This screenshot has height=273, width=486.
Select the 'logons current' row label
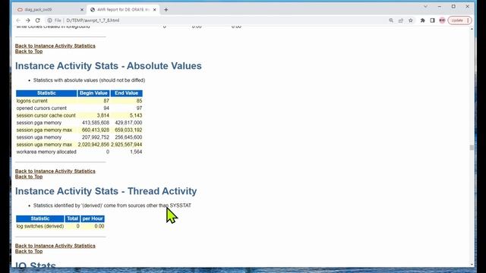pyautogui.click(x=32, y=101)
